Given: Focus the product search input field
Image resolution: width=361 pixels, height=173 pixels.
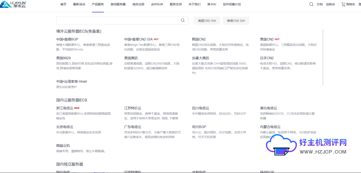Looking at the screenshot, I should [122, 20].
